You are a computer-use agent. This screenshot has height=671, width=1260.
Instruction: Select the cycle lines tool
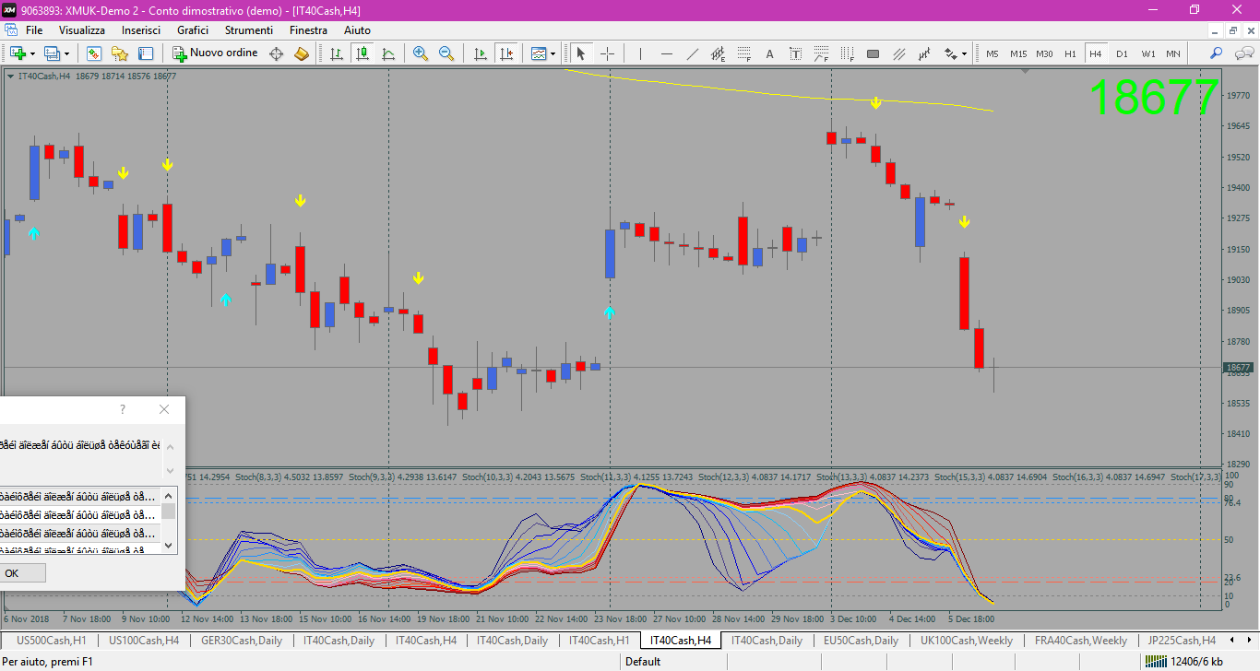[924, 53]
